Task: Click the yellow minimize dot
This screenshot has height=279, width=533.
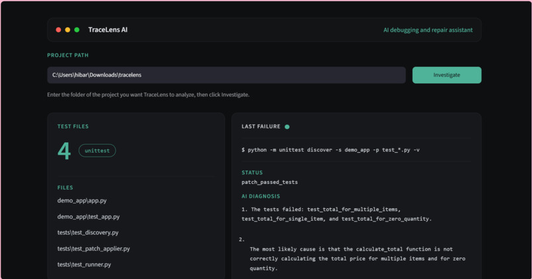Action: pyautogui.click(x=67, y=30)
